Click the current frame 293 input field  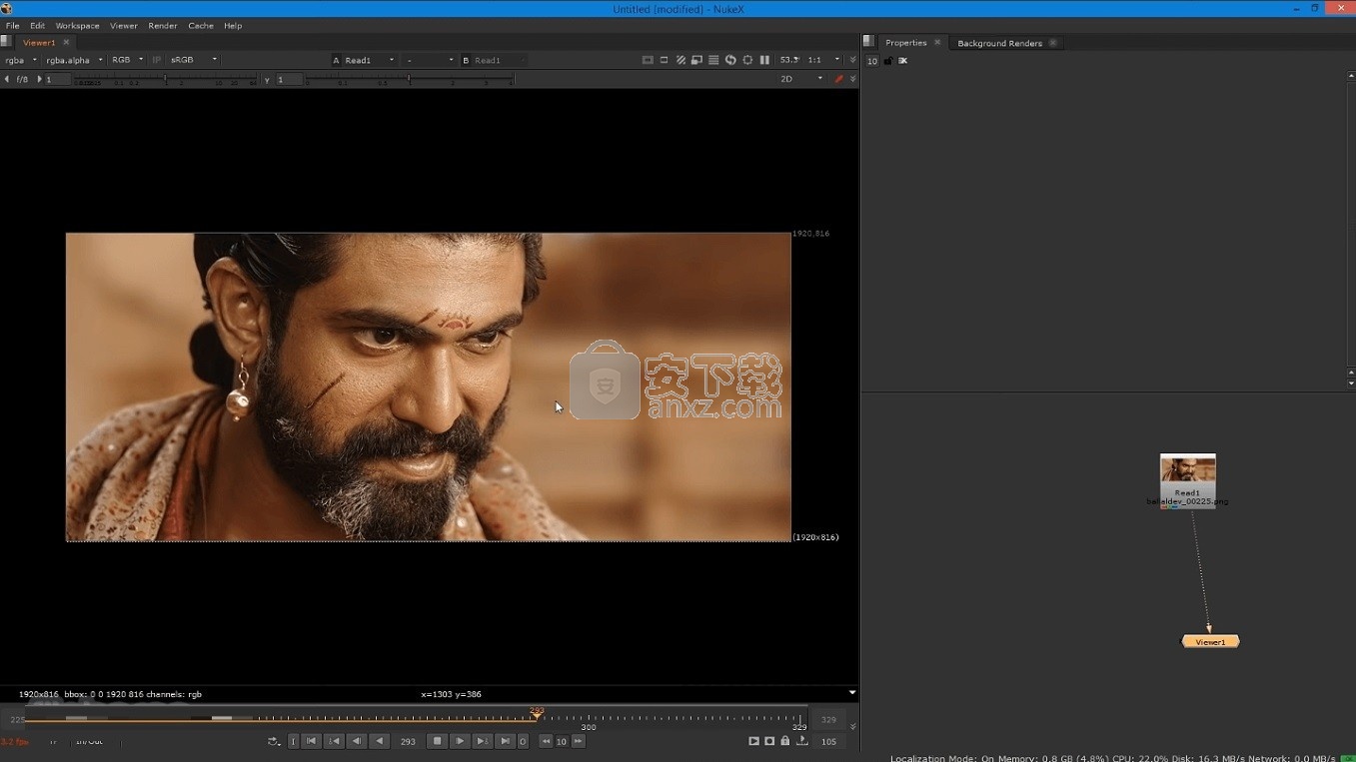coord(408,741)
